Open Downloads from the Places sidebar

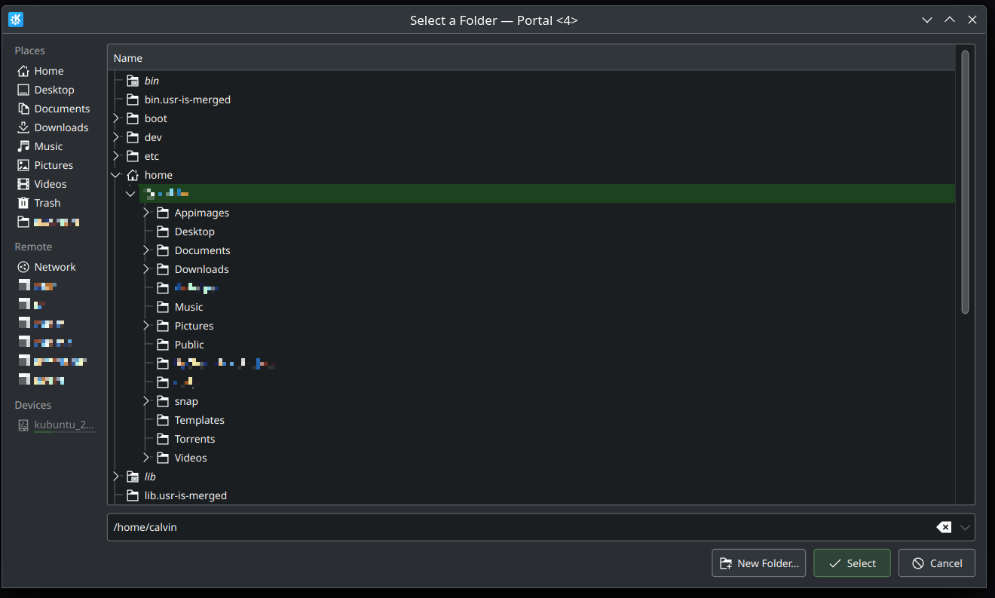click(x=61, y=127)
